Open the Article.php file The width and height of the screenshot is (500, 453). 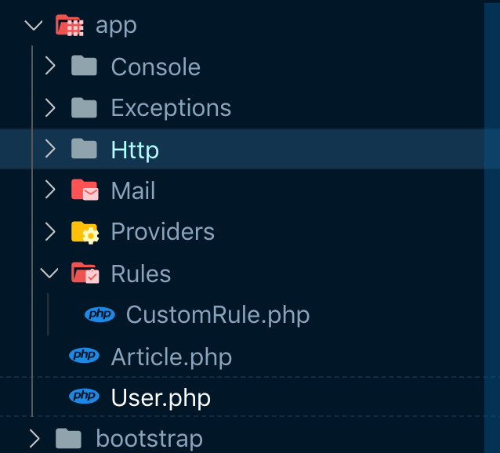tap(171, 357)
